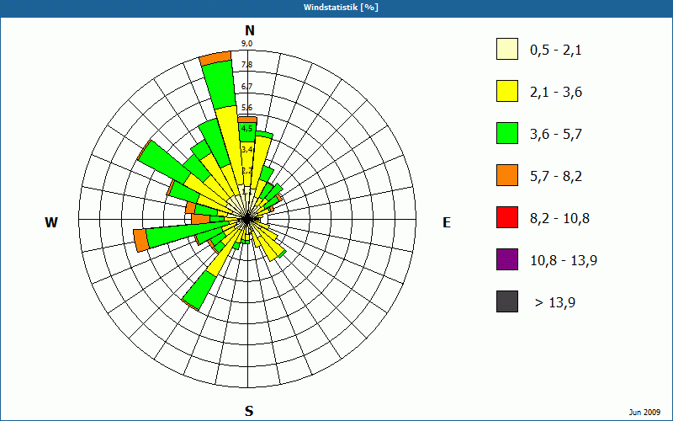Viewport: 673px width, 421px height.
Task: Click the '10,8 - 13,9' legend label
Action: 564,261
